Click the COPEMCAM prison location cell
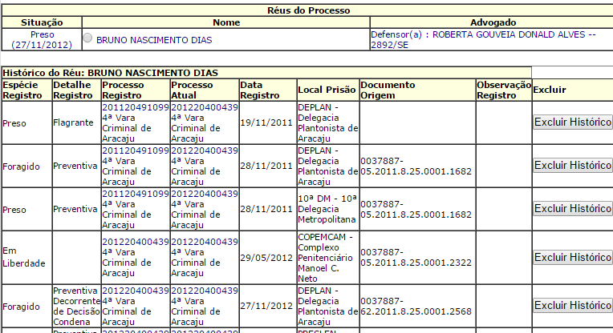The image size is (613, 333). click(327, 258)
